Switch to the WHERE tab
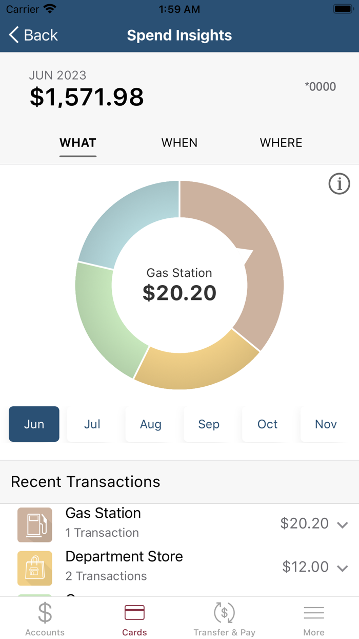 pyautogui.click(x=281, y=143)
